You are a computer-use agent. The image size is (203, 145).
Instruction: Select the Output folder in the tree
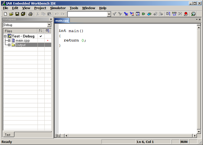[21, 45]
